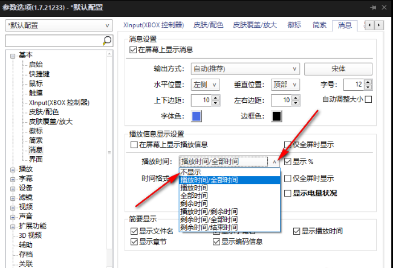Expand the 字幕 tree node
Screen dimensions: 393x268
pyautogui.click(x=13, y=180)
